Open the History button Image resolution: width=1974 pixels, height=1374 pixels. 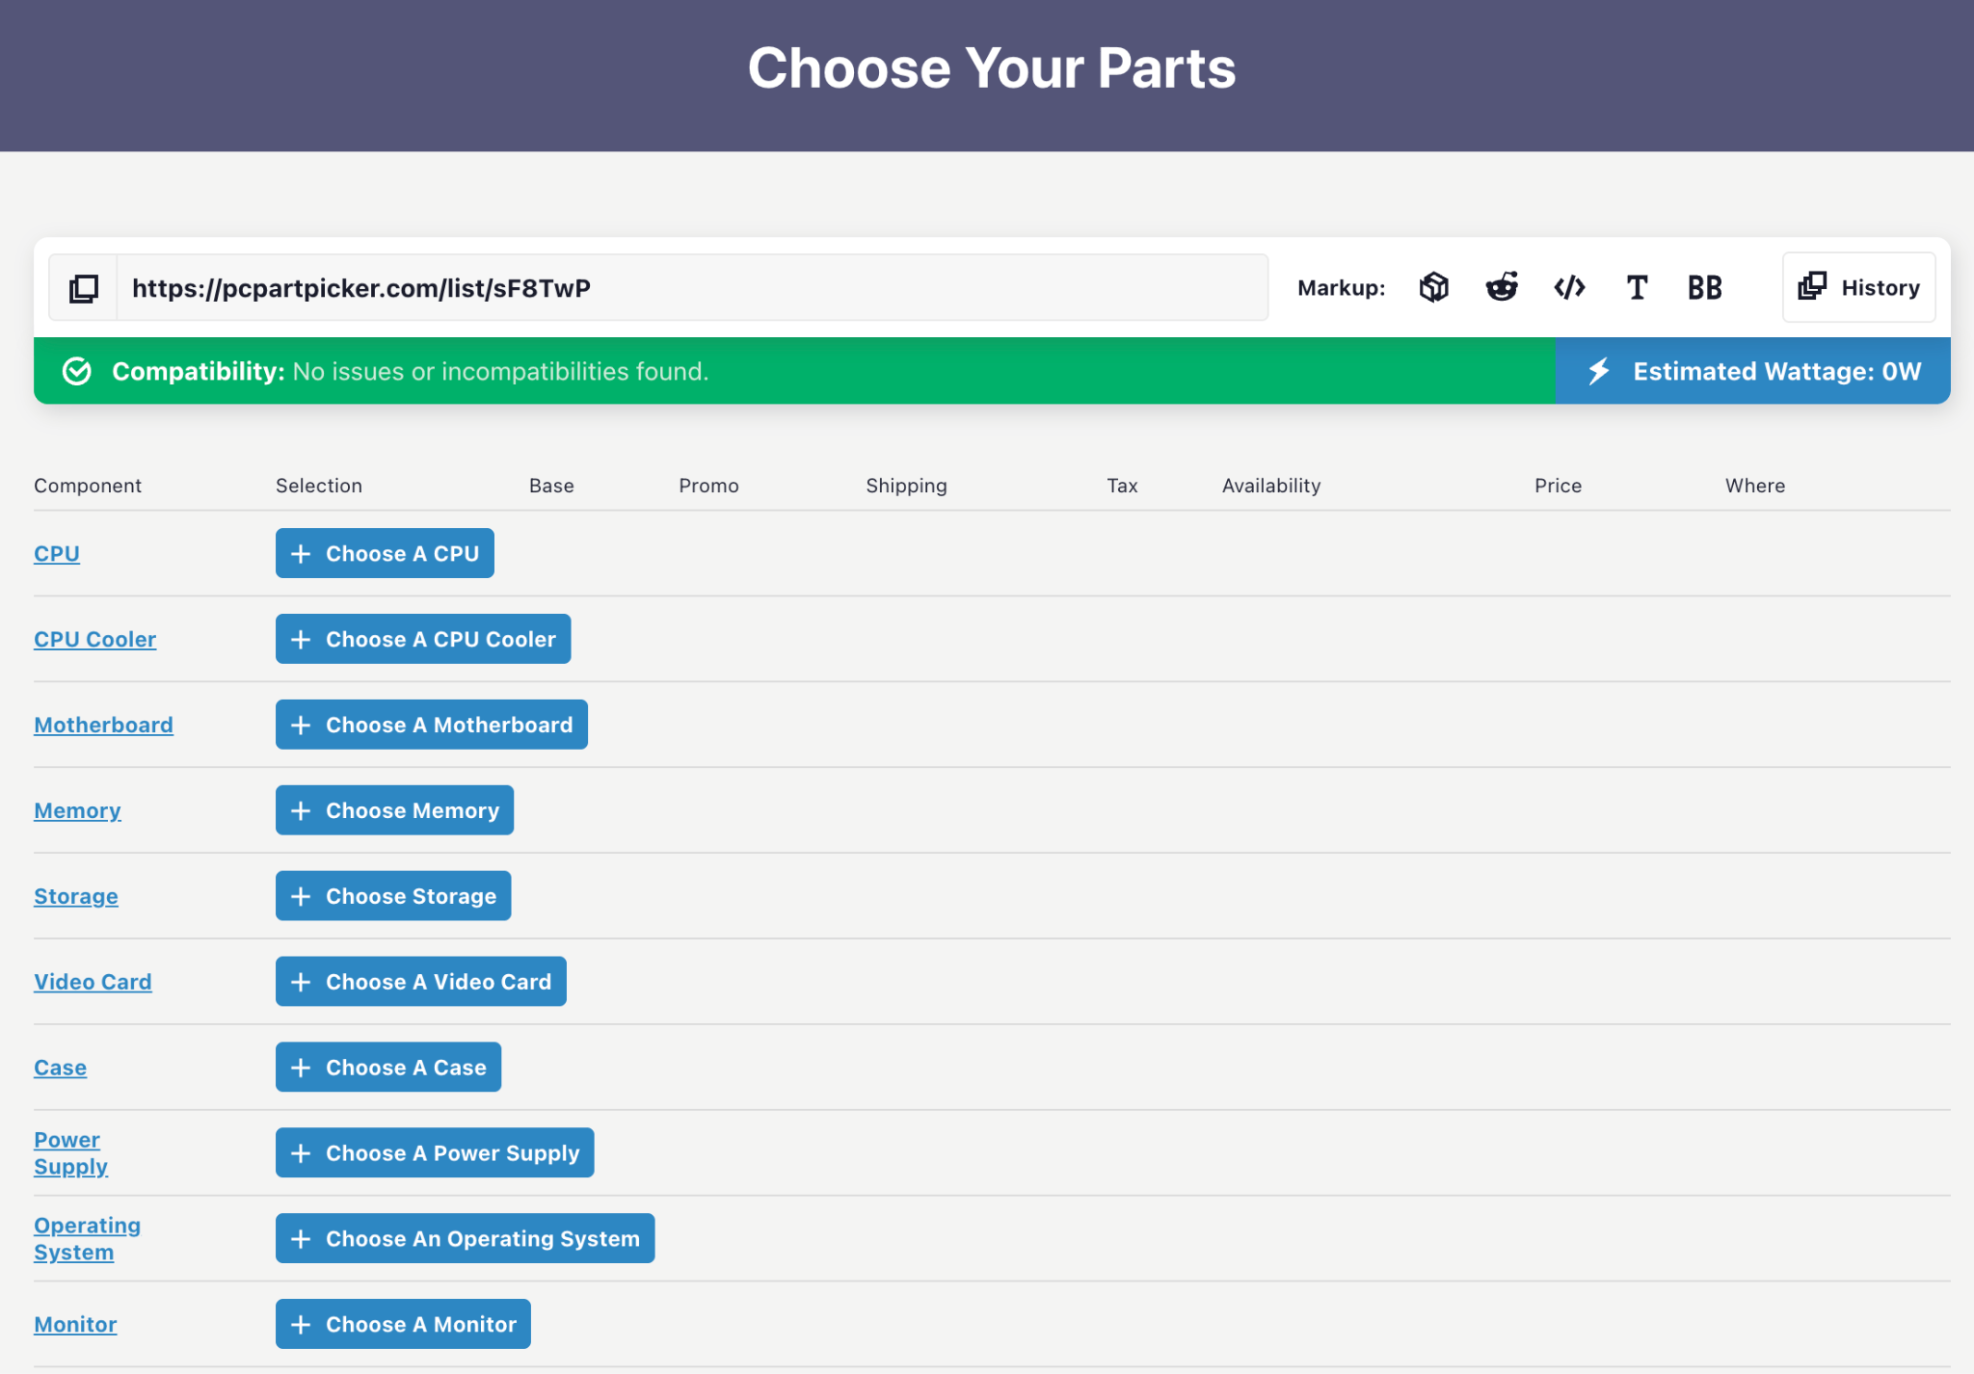coord(1858,287)
